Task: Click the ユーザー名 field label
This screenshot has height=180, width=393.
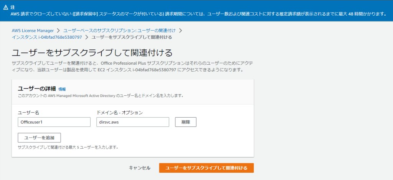Action: pos(28,113)
